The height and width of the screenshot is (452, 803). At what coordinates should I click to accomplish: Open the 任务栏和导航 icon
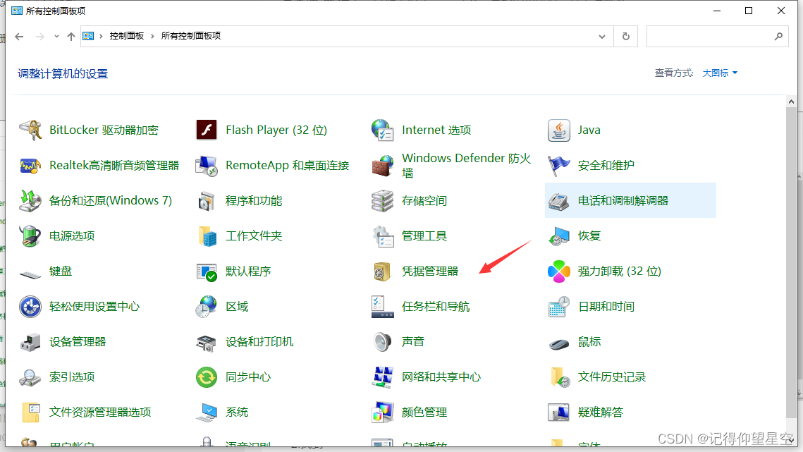(x=383, y=307)
